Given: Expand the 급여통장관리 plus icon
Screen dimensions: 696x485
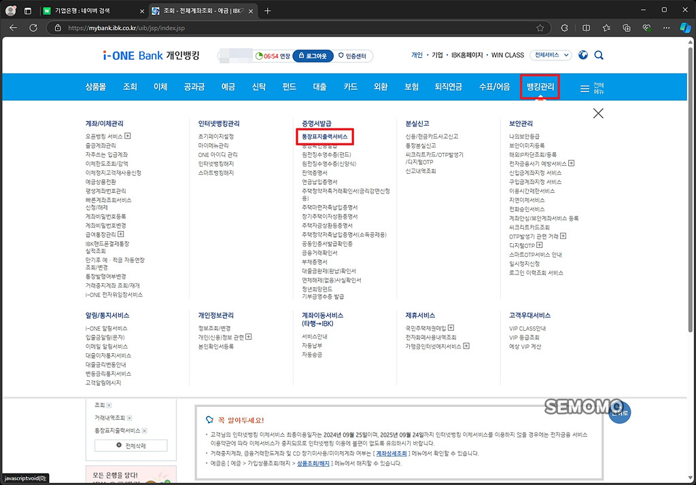Looking at the screenshot, I should [x=121, y=234].
